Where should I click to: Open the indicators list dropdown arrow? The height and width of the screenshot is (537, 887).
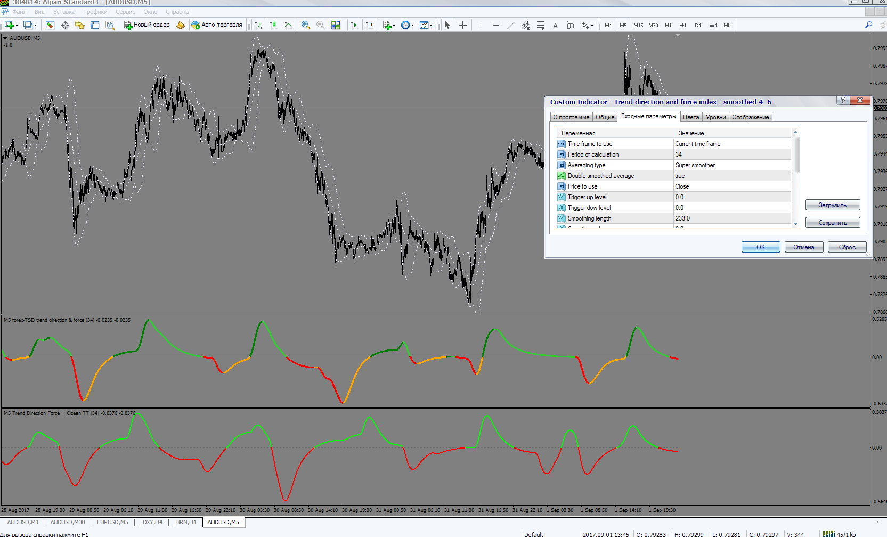click(x=394, y=26)
